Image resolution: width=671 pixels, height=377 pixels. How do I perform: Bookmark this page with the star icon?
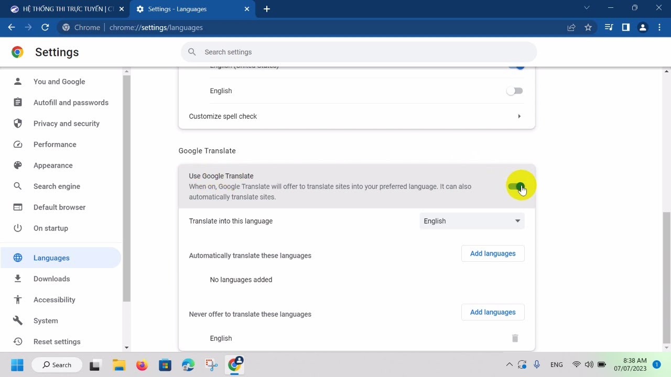(588, 27)
